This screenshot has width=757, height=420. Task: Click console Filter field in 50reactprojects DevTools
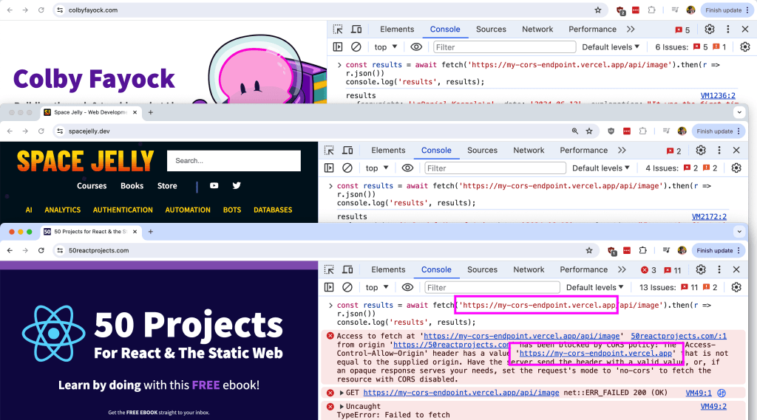492,287
